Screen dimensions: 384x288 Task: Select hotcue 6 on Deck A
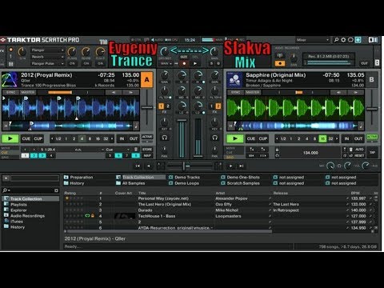[118, 155]
